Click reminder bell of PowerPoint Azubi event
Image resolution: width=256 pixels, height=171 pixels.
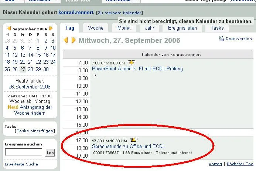(132, 62)
